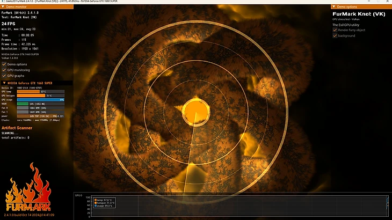Click the Vulkan 1.4.303 version text

[10, 58]
